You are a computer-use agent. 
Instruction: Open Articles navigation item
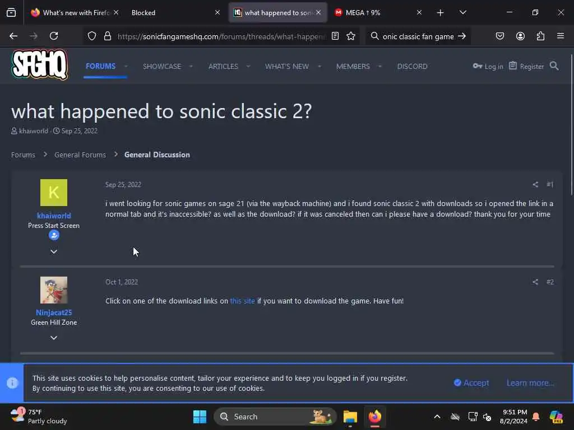coord(223,67)
